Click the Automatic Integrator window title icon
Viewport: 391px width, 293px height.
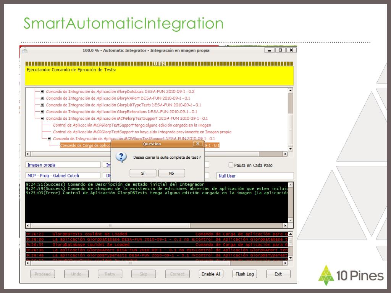[x=25, y=50]
